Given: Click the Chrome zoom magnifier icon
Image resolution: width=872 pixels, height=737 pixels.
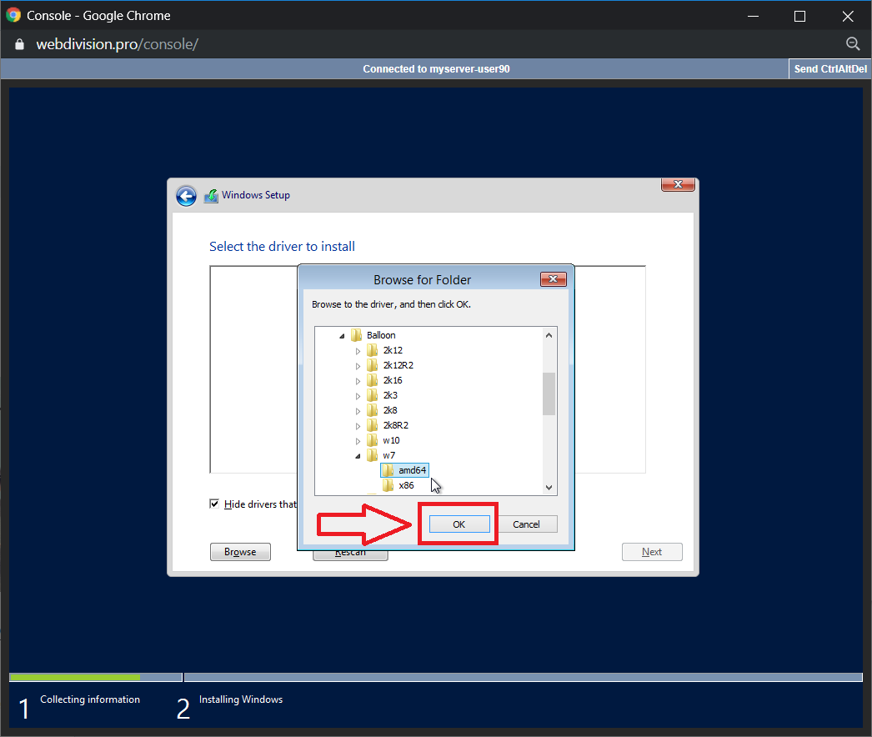Looking at the screenshot, I should point(852,44).
